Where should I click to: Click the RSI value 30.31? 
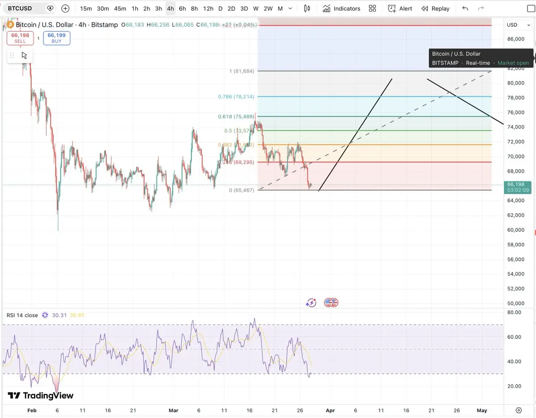click(x=59, y=315)
